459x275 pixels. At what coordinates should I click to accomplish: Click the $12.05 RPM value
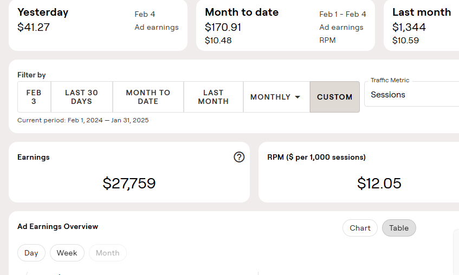pyautogui.click(x=379, y=184)
